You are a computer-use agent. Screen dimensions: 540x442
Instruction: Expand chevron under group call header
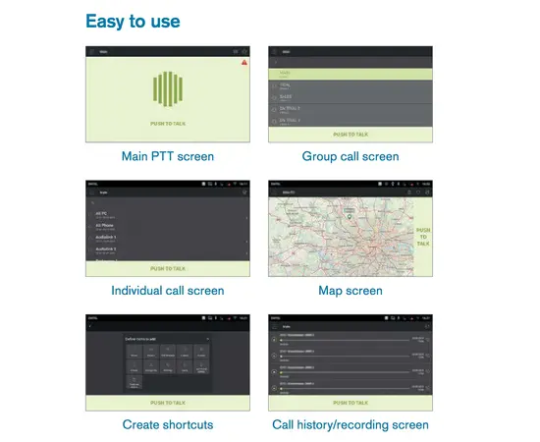point(276,62)
